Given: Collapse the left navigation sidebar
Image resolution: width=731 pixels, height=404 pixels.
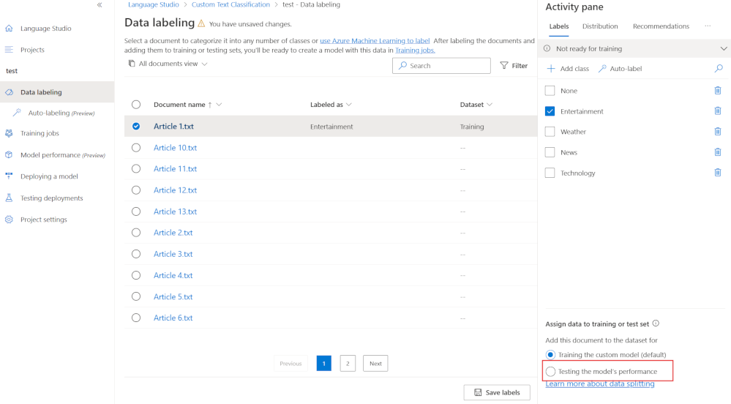Looking at the screenshot, I should 100,5.
